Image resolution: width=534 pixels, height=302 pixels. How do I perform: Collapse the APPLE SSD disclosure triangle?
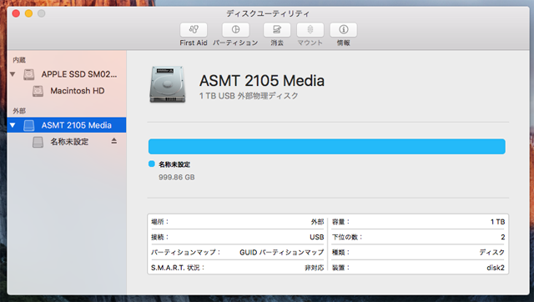[x=13, y=74]
